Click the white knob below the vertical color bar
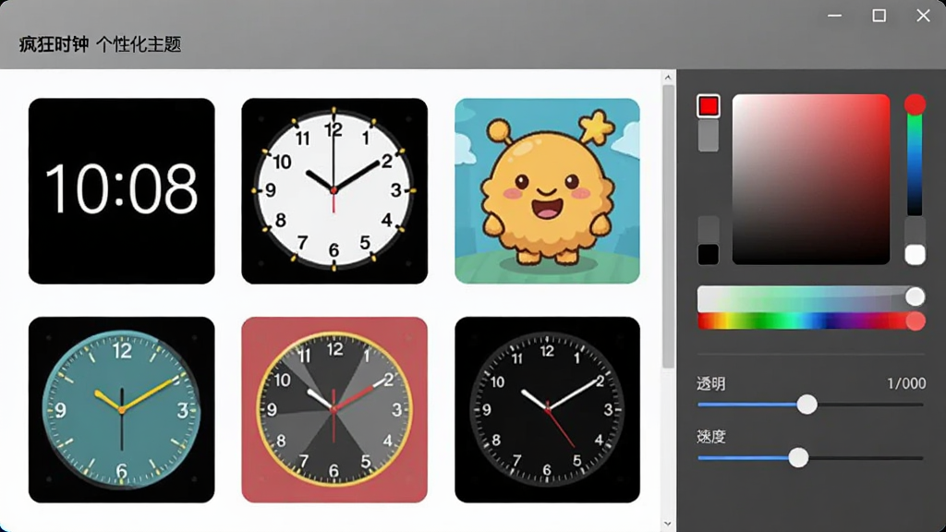 pos(915,254)
